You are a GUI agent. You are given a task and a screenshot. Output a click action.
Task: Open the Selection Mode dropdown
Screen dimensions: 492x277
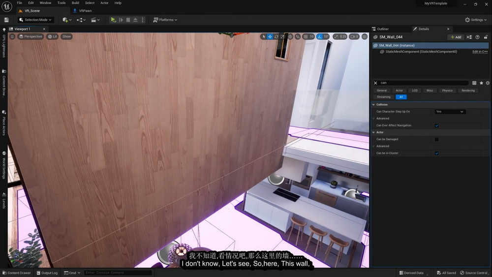point(35,20)
